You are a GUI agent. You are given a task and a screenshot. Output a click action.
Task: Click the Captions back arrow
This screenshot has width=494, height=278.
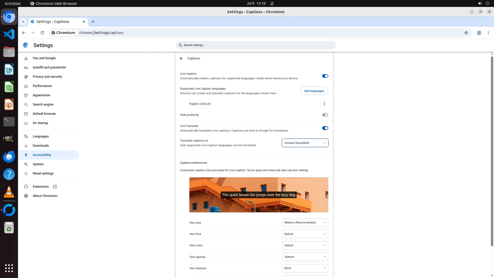[181, 58]
